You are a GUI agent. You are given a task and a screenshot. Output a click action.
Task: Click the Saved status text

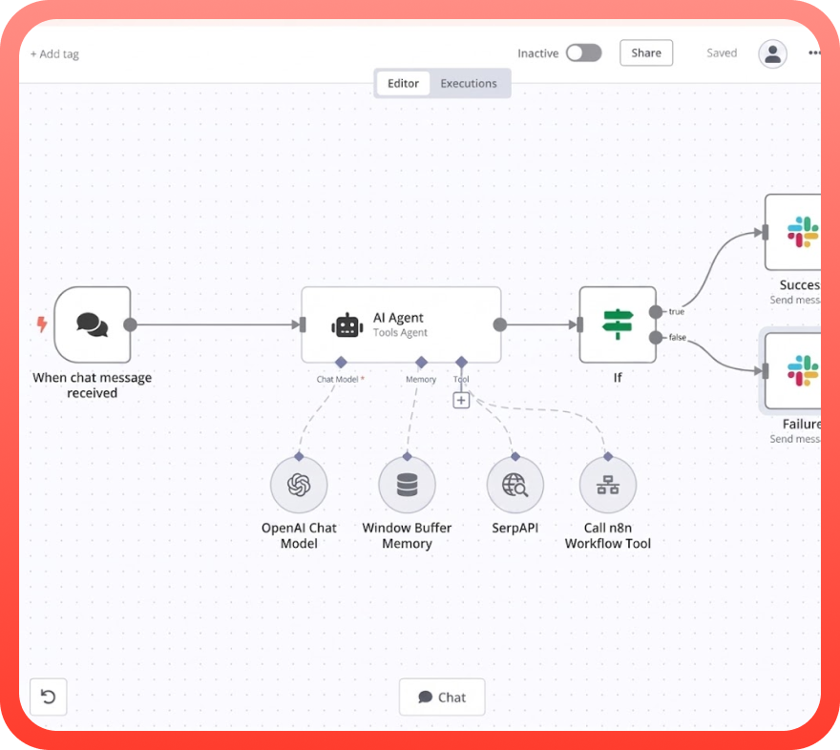click(x=722, y=53)
